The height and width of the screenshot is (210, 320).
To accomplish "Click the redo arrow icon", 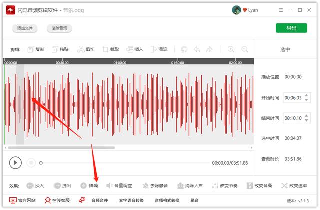I will (209, 49).
